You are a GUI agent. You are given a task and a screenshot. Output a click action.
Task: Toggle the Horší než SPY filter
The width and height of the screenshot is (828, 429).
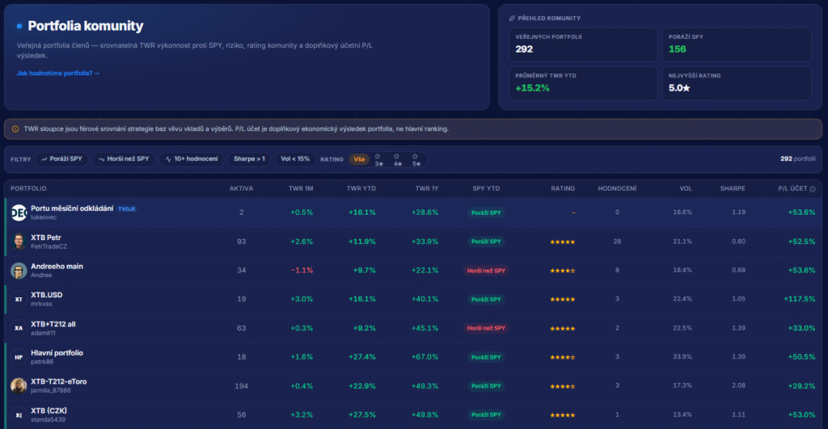point(124,159)
